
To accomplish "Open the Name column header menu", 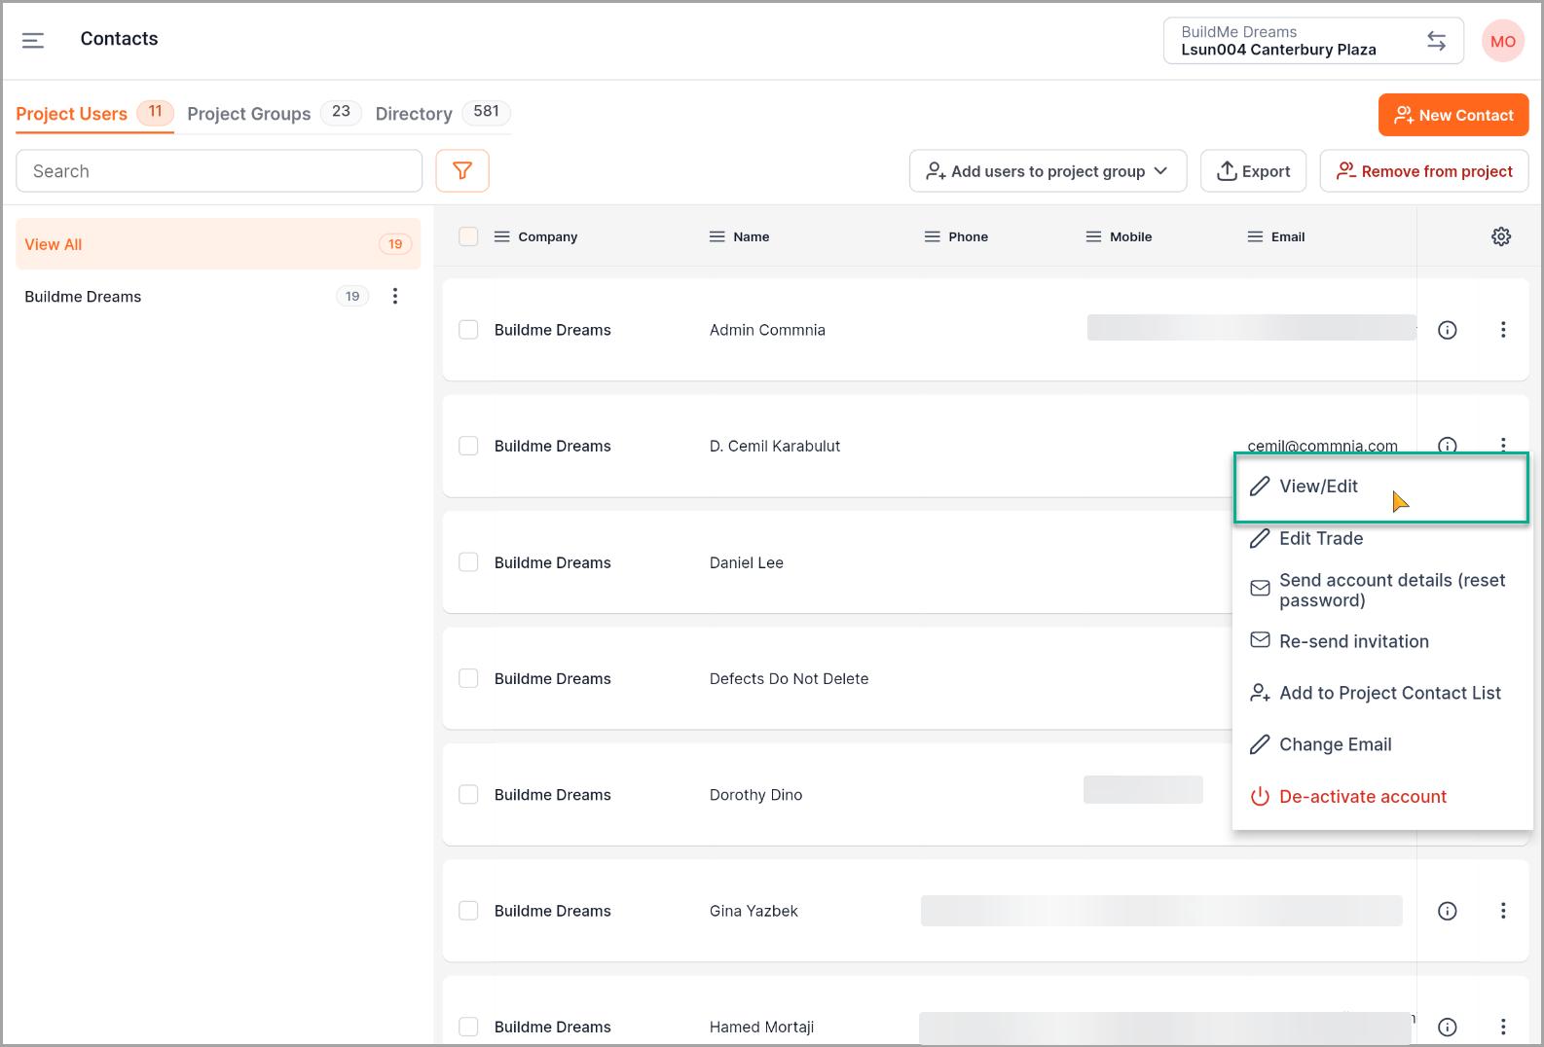I will pyautogui.click(x=717, y=236).
